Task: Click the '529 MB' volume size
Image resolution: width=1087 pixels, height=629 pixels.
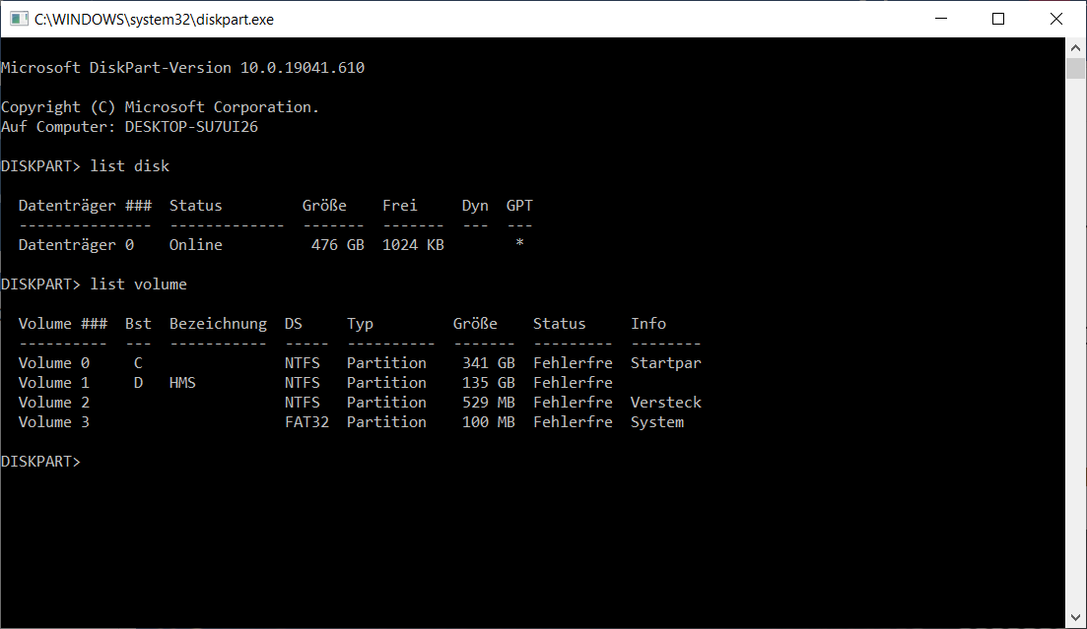Action: point(489,403)
